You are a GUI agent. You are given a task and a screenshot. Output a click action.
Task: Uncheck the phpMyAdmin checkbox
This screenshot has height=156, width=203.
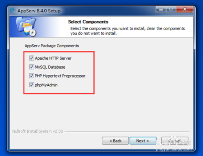[32, 85]
